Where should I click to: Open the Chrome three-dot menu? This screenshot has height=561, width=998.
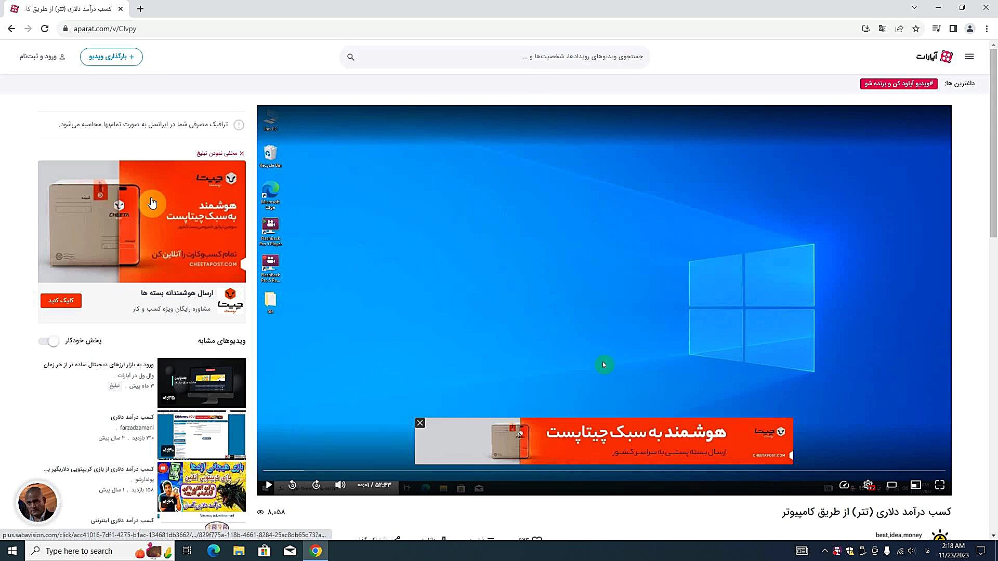click(x=987, y=29)
